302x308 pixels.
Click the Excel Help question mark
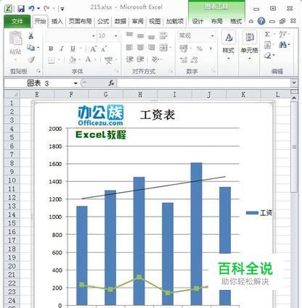click(261, 22)
